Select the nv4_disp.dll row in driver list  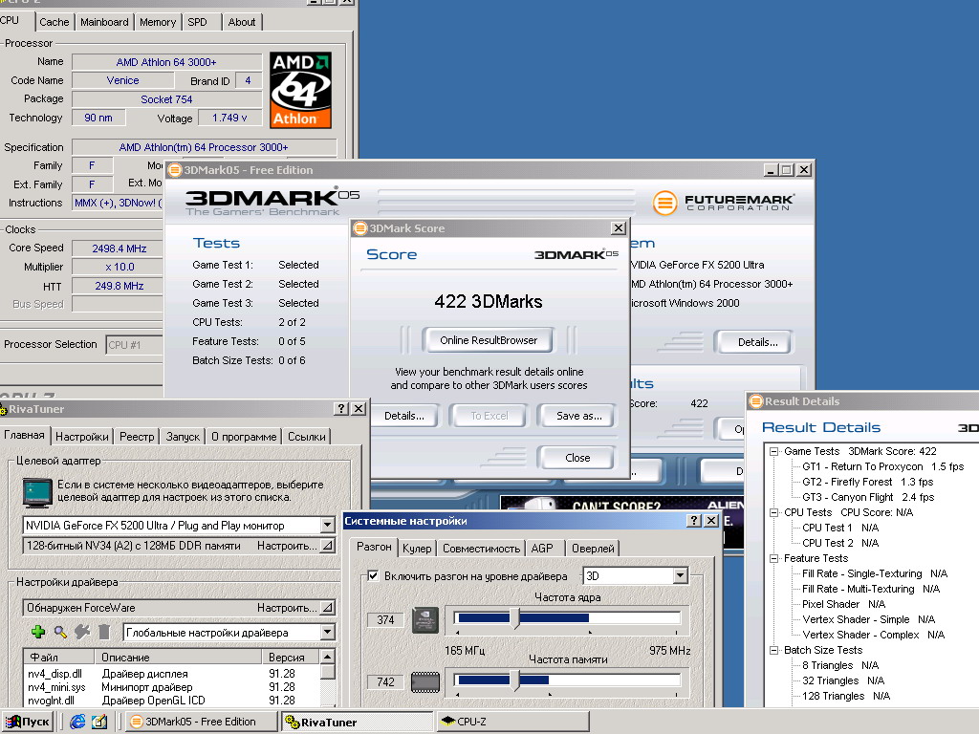pos(171,674)
